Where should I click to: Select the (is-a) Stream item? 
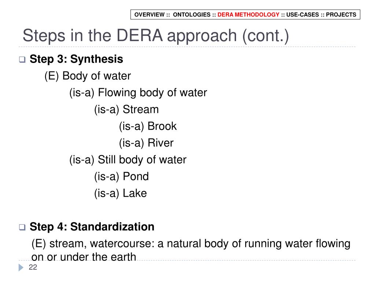pos(126,110)
